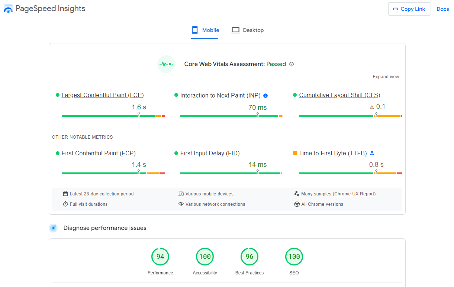Click the PageSpeed Insights logo icon

[8, 9]
